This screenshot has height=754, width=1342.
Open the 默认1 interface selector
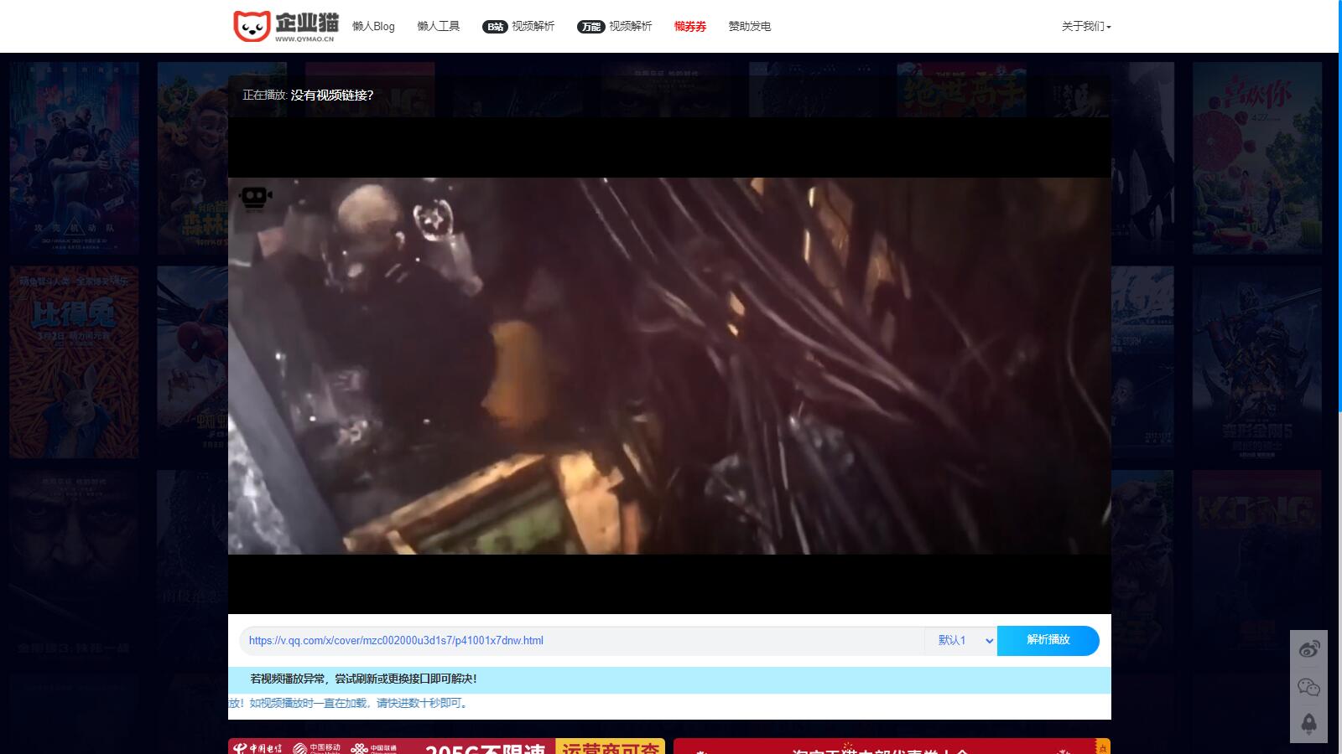(961, 641)
